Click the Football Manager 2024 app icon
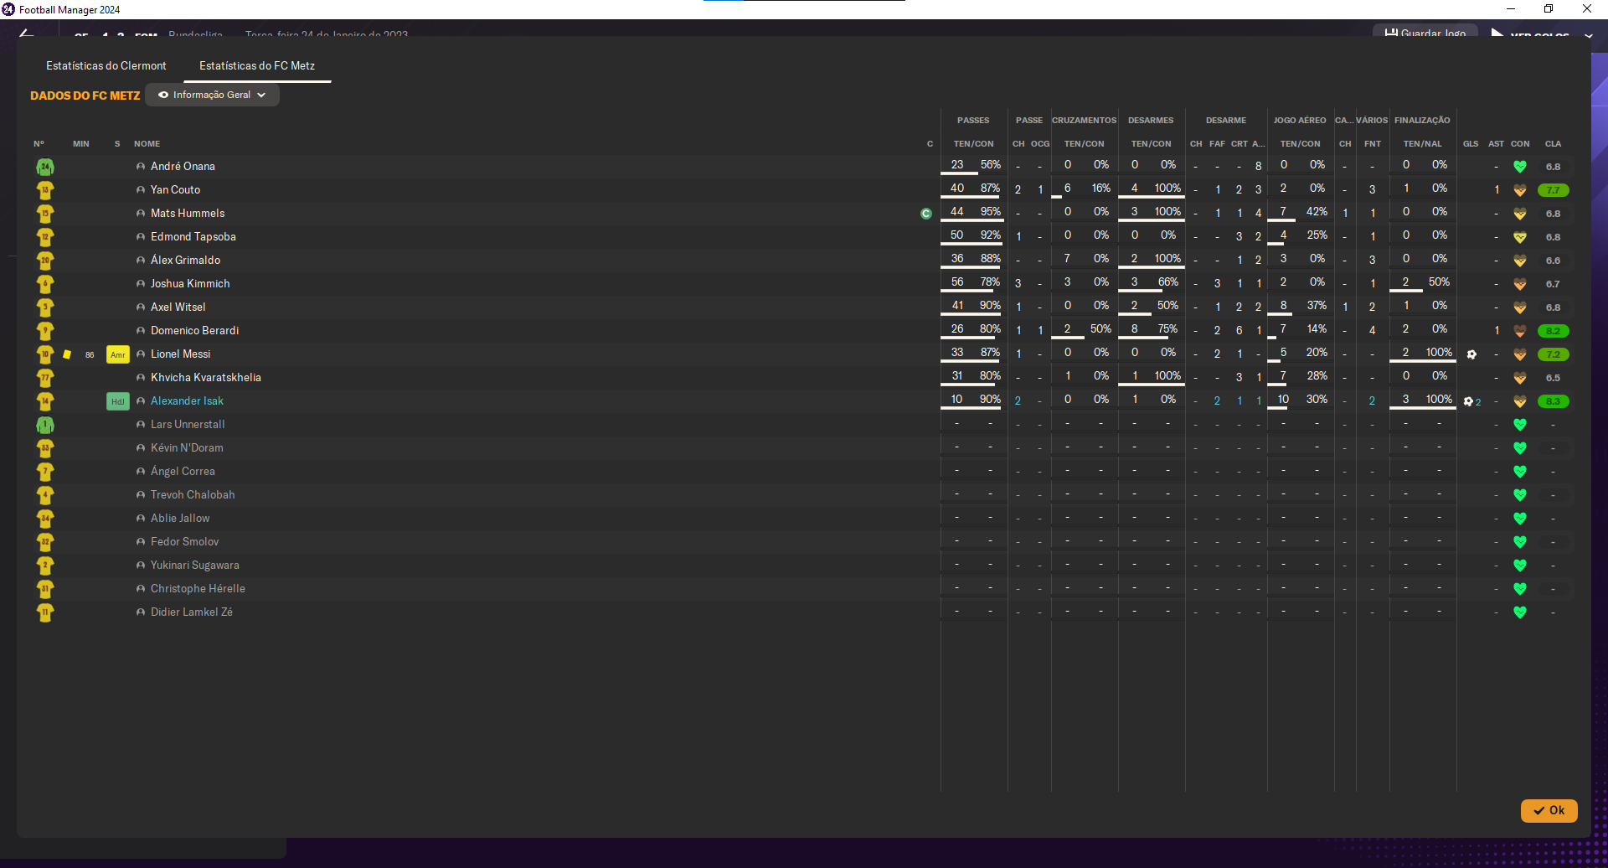Screen dimensions: 1608x868 [x=8, y=9]
